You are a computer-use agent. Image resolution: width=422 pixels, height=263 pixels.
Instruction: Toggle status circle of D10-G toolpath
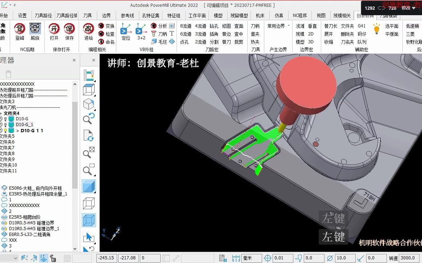point(1,119)
